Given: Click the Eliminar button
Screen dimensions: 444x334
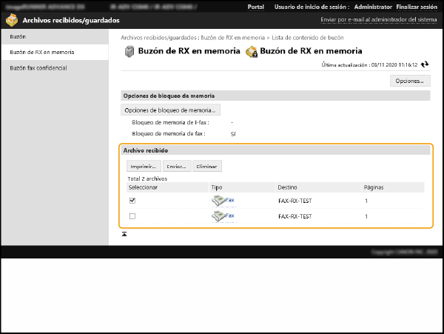Looking at the screenshot, I should pyautogui.click(x=206, y=167).
